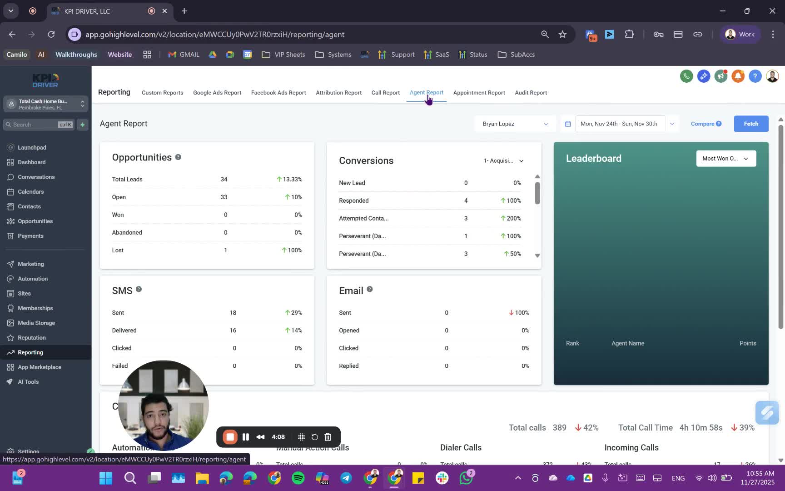The width and height of the screenshot is (785, 491).
Task: Click the floating chat widget icon
Action: pos(767,413)
